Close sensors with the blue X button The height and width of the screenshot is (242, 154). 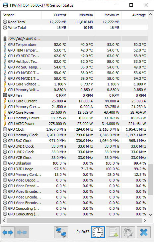click(143, 232)
